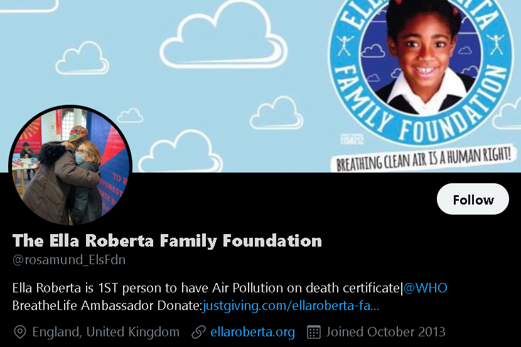This screenshot has height=347, width=521.
Task: Click the right stick figure icon on the logo
Action: click(496, 44)
